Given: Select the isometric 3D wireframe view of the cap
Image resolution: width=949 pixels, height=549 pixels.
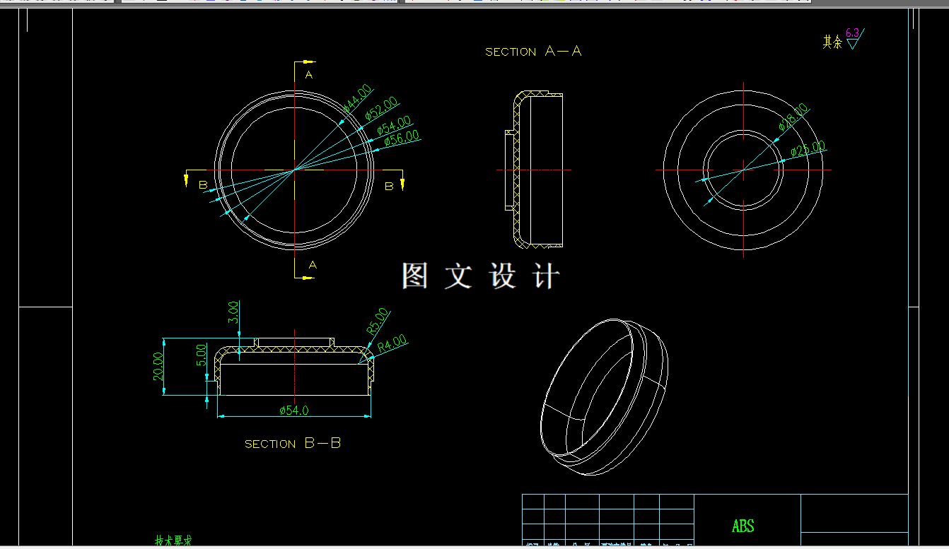Looking at the screenshot, I should (x=603, y=396).
